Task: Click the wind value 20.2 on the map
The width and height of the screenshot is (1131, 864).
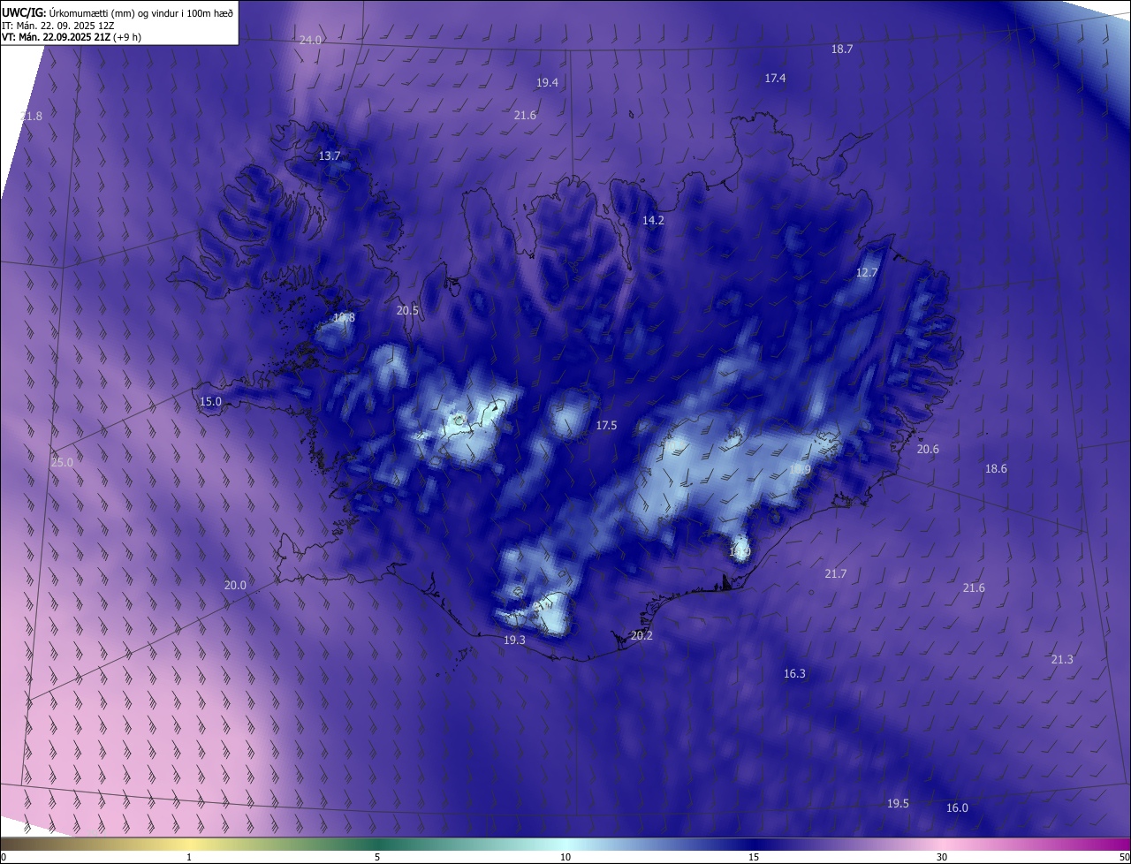Action: (641, 636)
